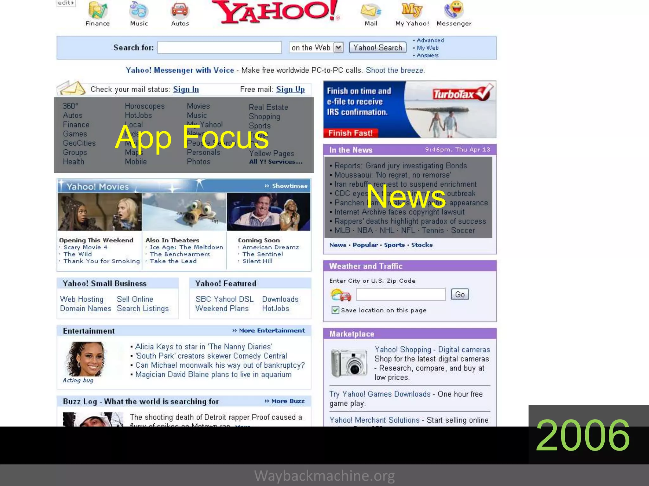Image resolution: width=649 pixels, height=486 pixels.
Task: Click the mail status envelope icon
Action: 72,88
